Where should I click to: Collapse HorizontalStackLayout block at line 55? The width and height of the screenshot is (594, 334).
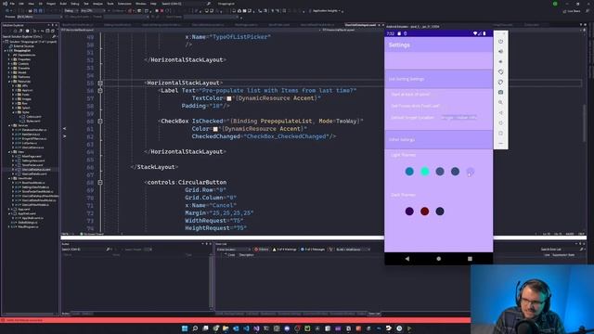coord(100,83)
